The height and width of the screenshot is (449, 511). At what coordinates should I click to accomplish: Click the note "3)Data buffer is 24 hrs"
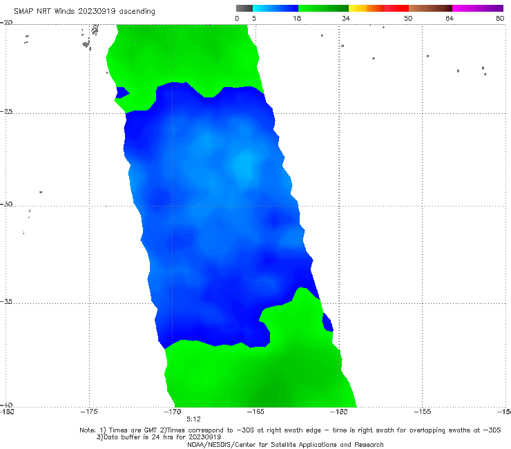click(x=159, y=437)
